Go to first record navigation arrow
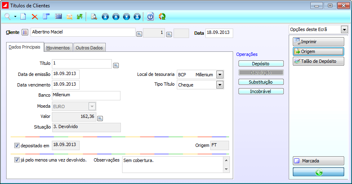The width and height of the screenshot is (352, 184). point(105,17)
